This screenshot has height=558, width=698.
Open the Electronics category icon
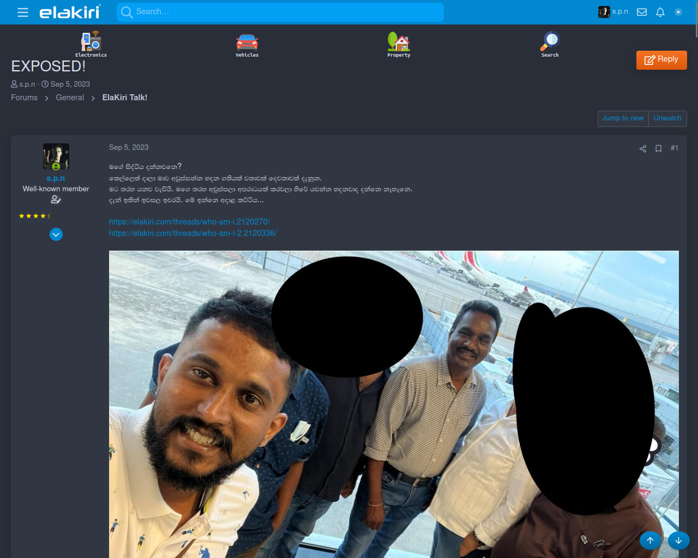tap(91, 44)
